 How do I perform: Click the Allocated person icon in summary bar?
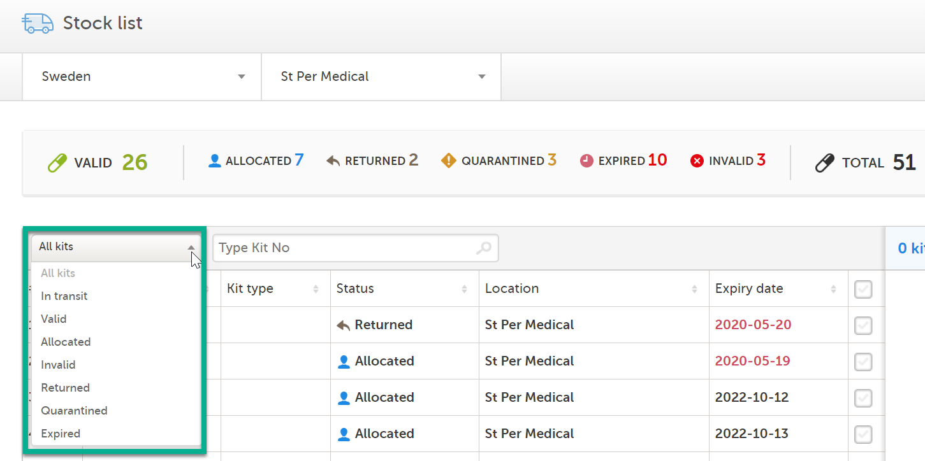215,161
